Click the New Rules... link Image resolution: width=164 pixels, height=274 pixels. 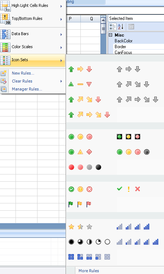(x=23, y=73)
